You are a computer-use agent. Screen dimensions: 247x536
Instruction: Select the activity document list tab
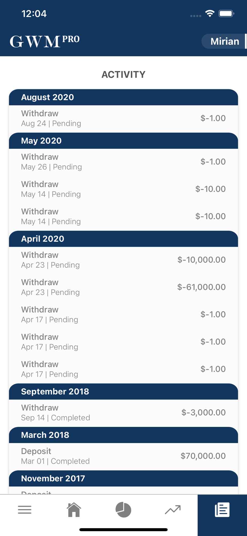[222, 509]
